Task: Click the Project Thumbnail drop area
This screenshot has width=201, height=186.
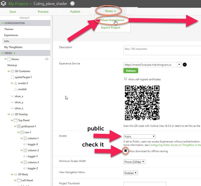Action: [x=145, y=184]
